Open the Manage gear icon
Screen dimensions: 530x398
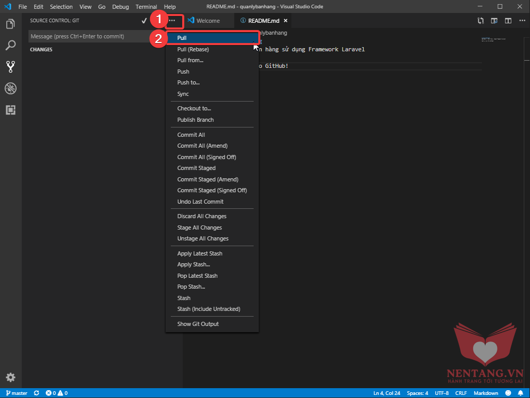(x=10, y=377)
